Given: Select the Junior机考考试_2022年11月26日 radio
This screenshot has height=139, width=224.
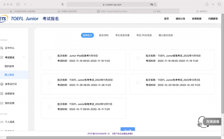Looking at the screenshot, I should (x=50, y=82).
